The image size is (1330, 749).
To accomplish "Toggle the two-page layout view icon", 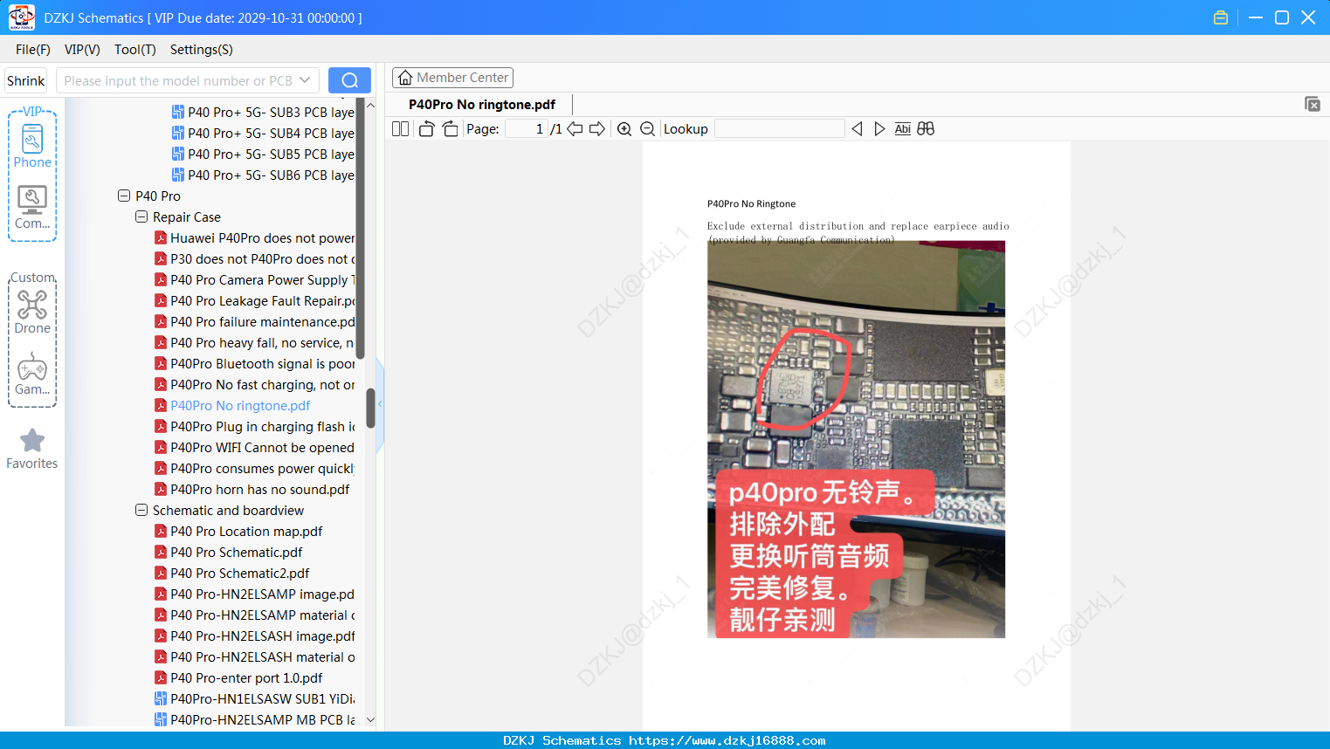I will click(401, 129).
